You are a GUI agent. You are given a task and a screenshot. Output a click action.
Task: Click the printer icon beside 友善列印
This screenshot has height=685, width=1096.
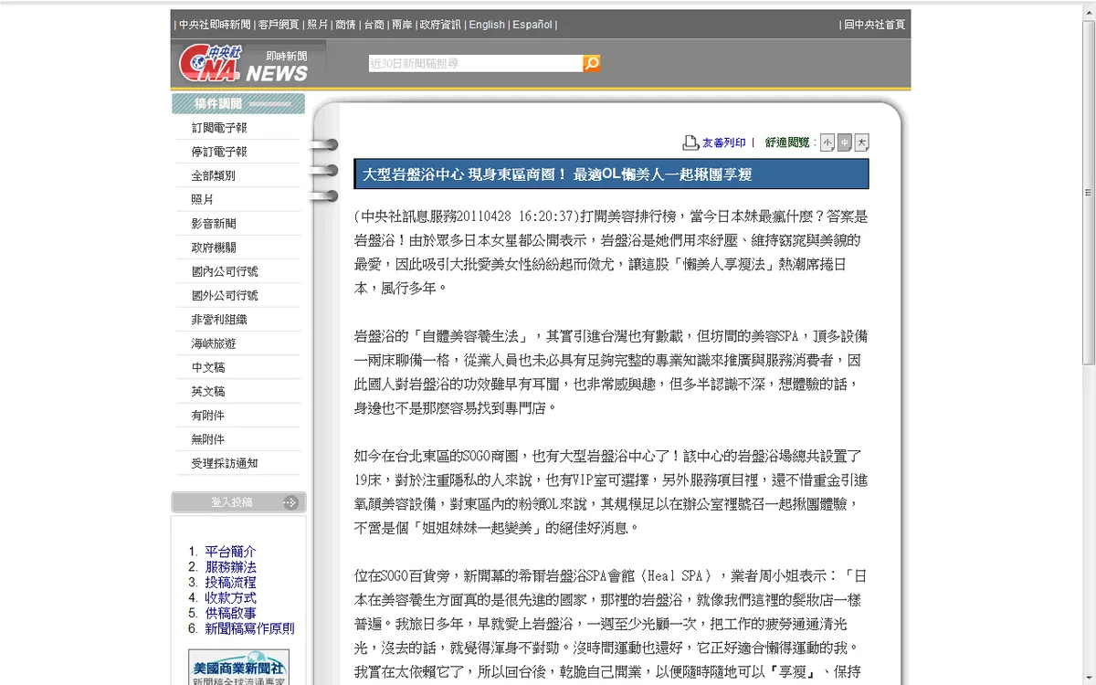(690, 142)
